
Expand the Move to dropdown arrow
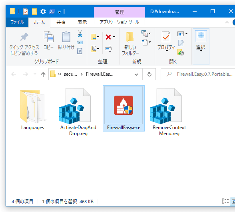[98, 37]
